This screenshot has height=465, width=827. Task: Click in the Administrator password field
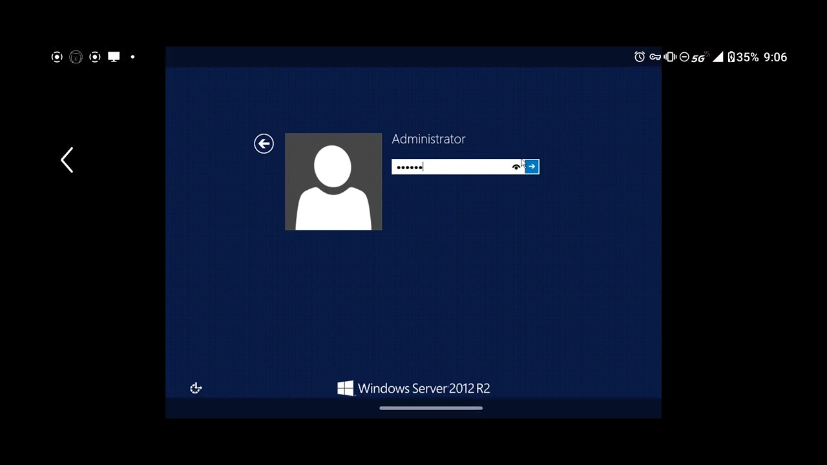pos(457,167)
